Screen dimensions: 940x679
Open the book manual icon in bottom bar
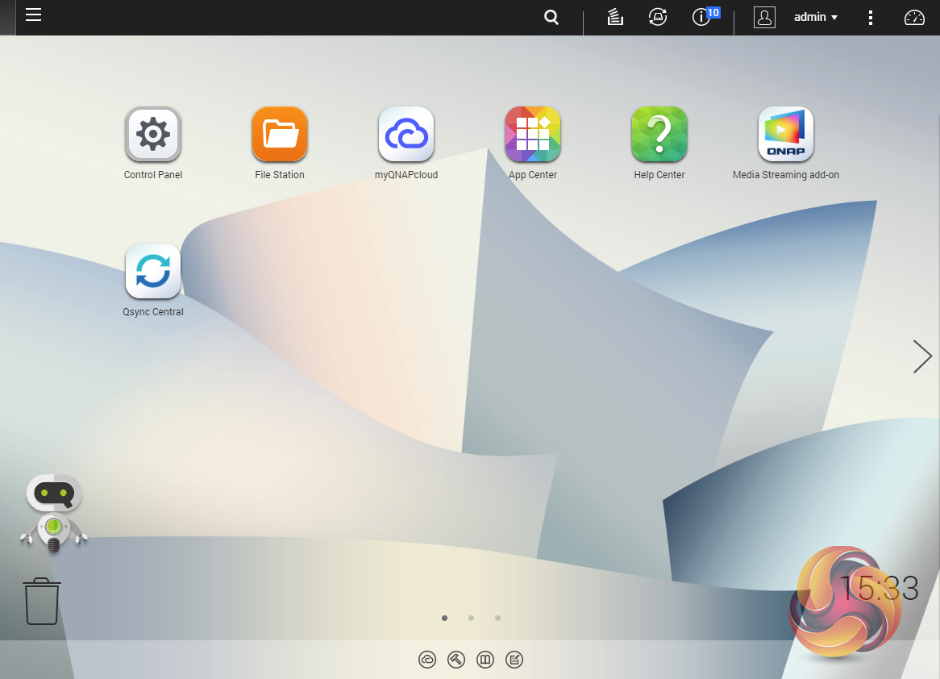coord(485,660)
